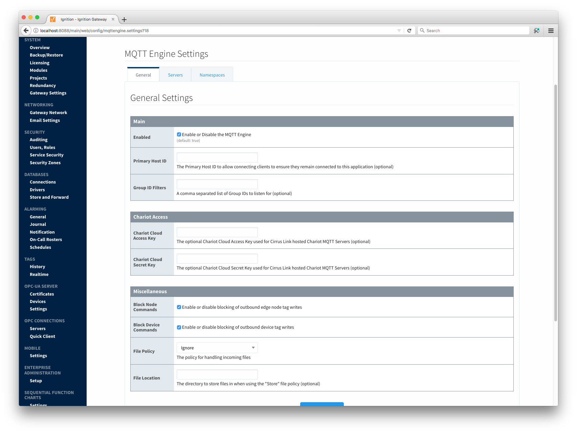Click the Group ID Filters input field
The image size is (577, 433).
(x=217, y=184)
